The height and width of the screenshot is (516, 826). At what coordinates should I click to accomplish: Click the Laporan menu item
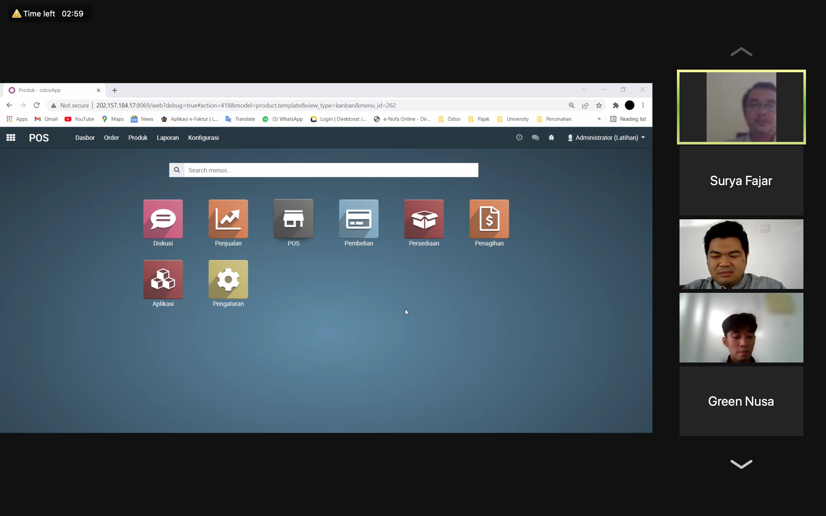pos(167,137)
